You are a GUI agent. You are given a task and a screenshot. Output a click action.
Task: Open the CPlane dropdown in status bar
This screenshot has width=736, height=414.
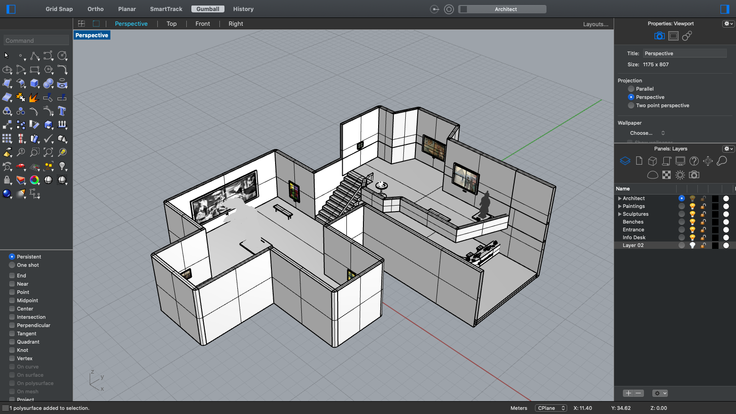(551, 408)
